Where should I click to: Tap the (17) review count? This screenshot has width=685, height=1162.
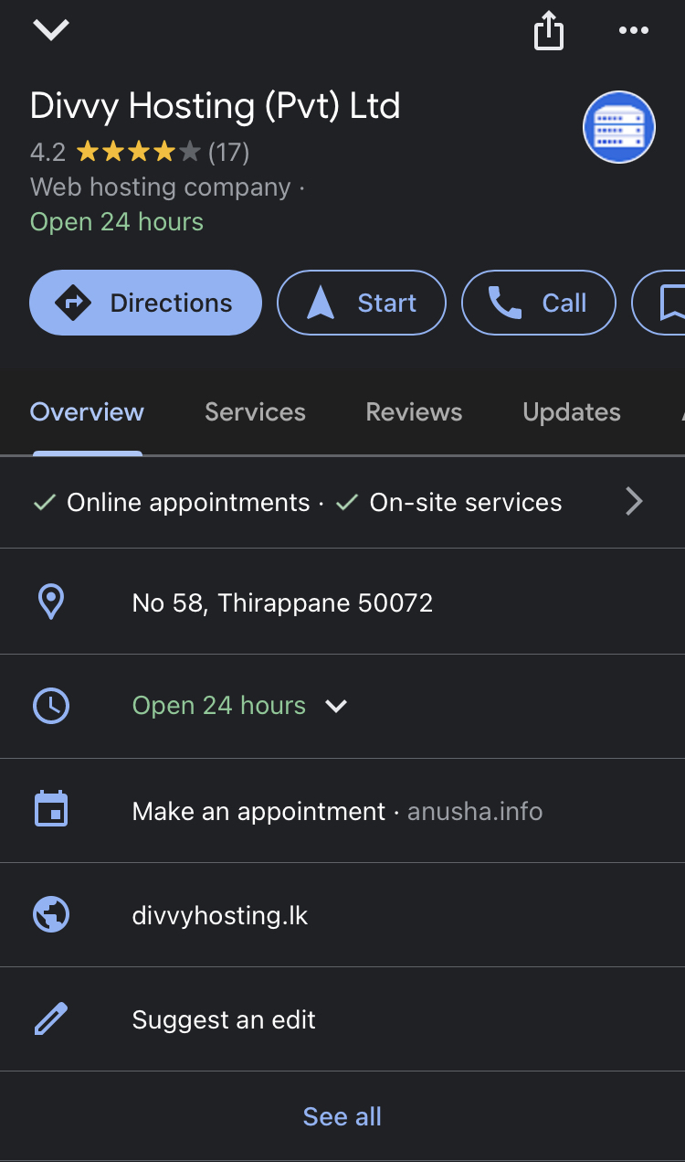pyautogui.click(x=229, y=151)
